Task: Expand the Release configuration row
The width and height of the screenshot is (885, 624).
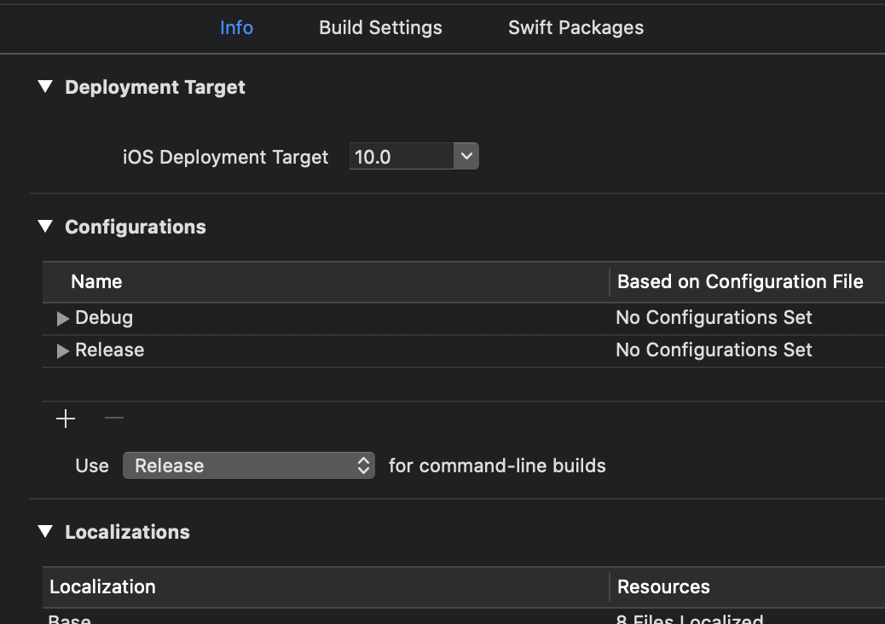Action: tap(62, 350)
